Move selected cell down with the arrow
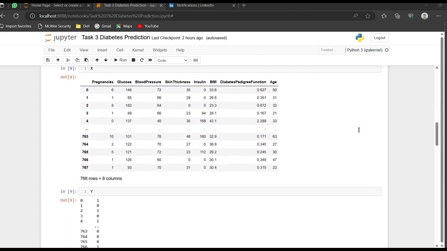Image resolution: width=447 pixels, height=251 pixels. (106, 60)
